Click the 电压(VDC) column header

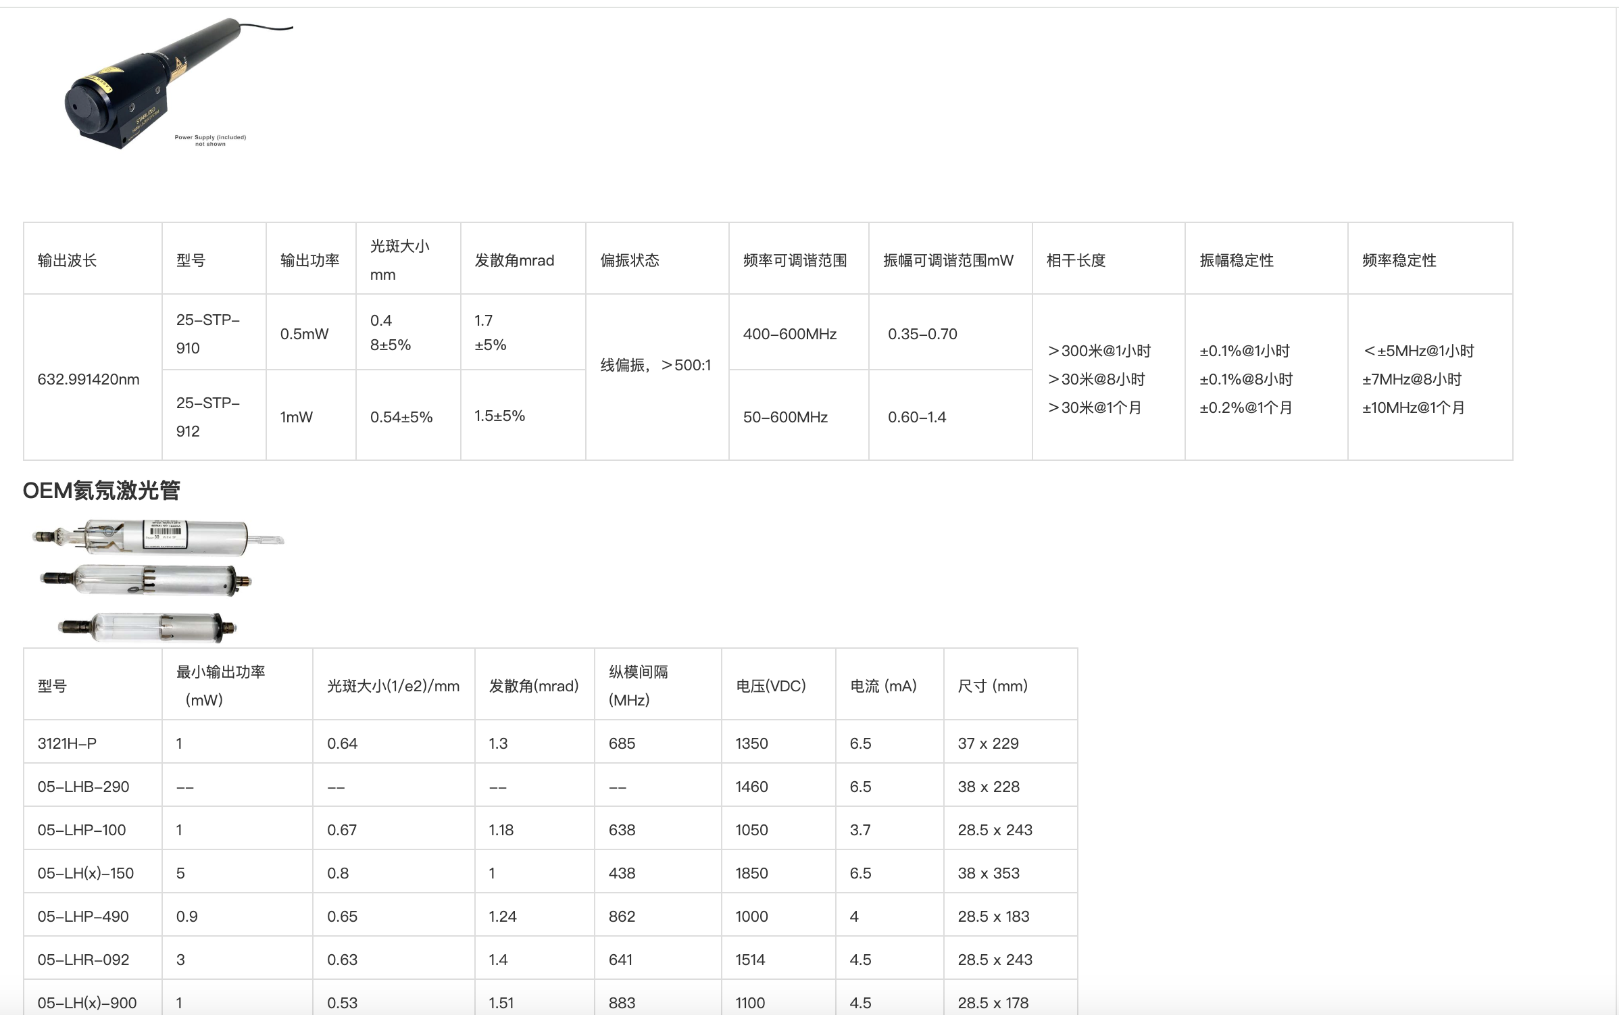coord(771,686)
